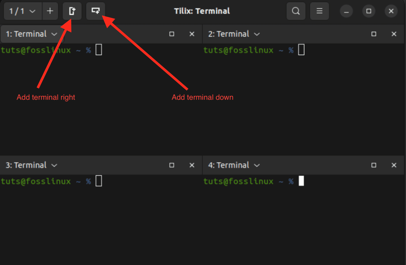This screenshot has height=265, width=406.
Task: Open the search icon in the titlebar
Action: (296, 11)
